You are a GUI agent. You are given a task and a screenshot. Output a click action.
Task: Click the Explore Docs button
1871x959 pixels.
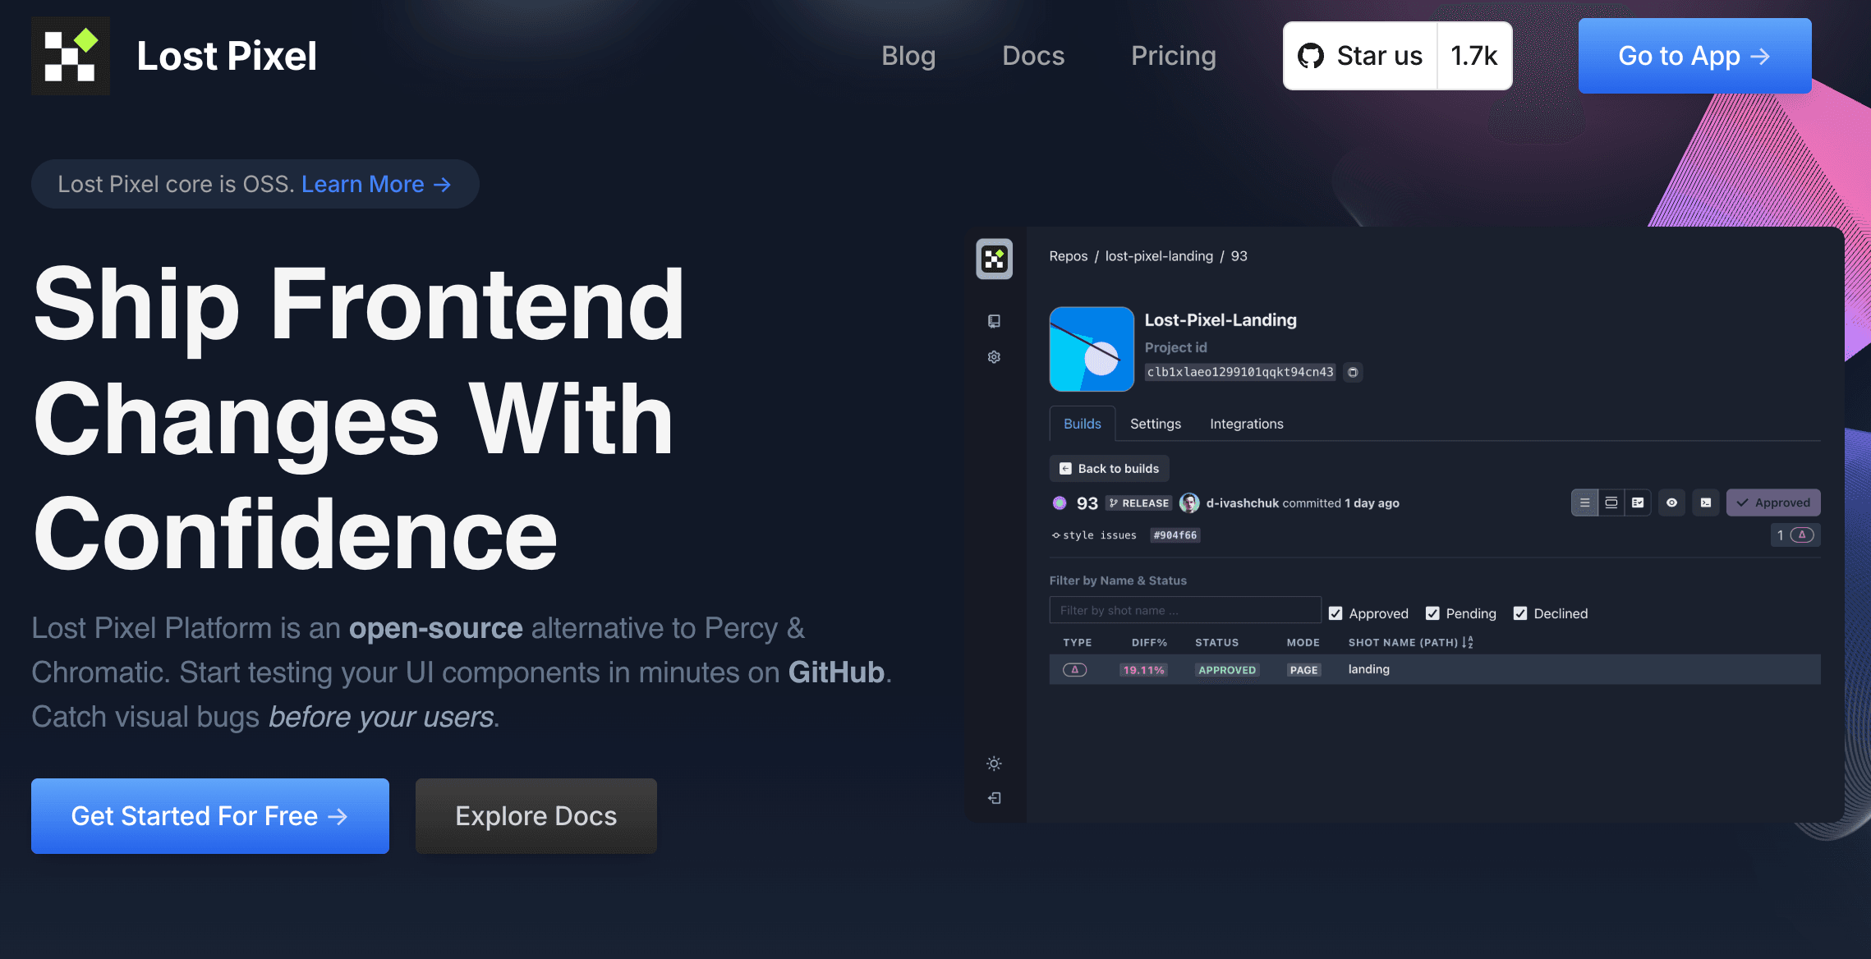point(536,816)
